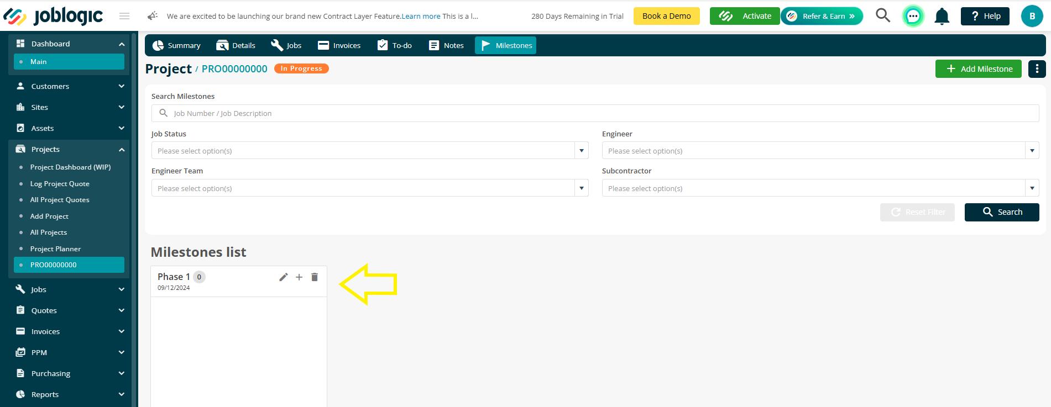
Task: Open Project Planner in sidebar
Action: (55, 249)
